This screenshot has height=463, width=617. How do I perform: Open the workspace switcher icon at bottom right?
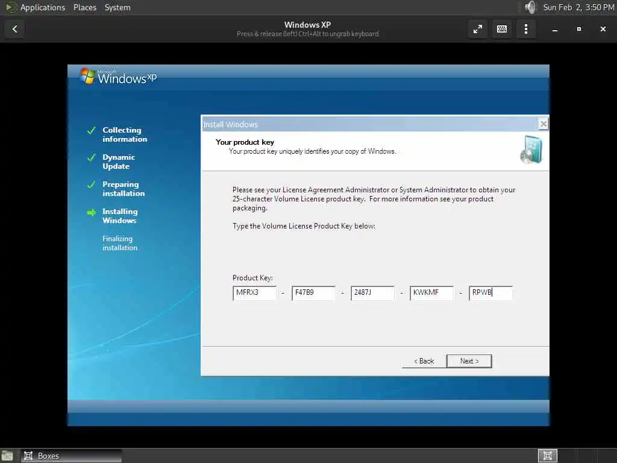tap(547, 456)
